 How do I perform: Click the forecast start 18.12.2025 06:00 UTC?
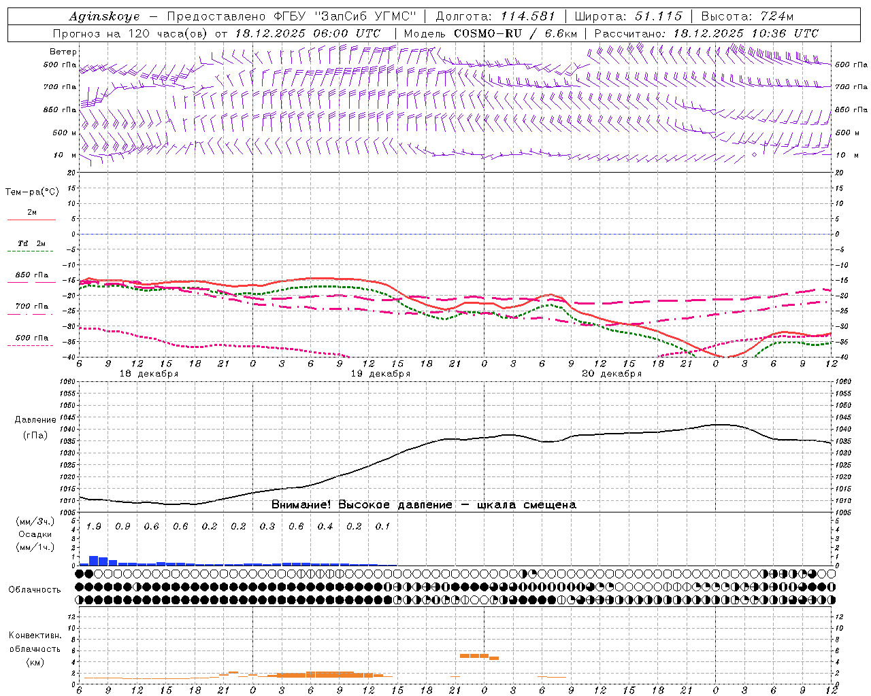click(308, 33)
